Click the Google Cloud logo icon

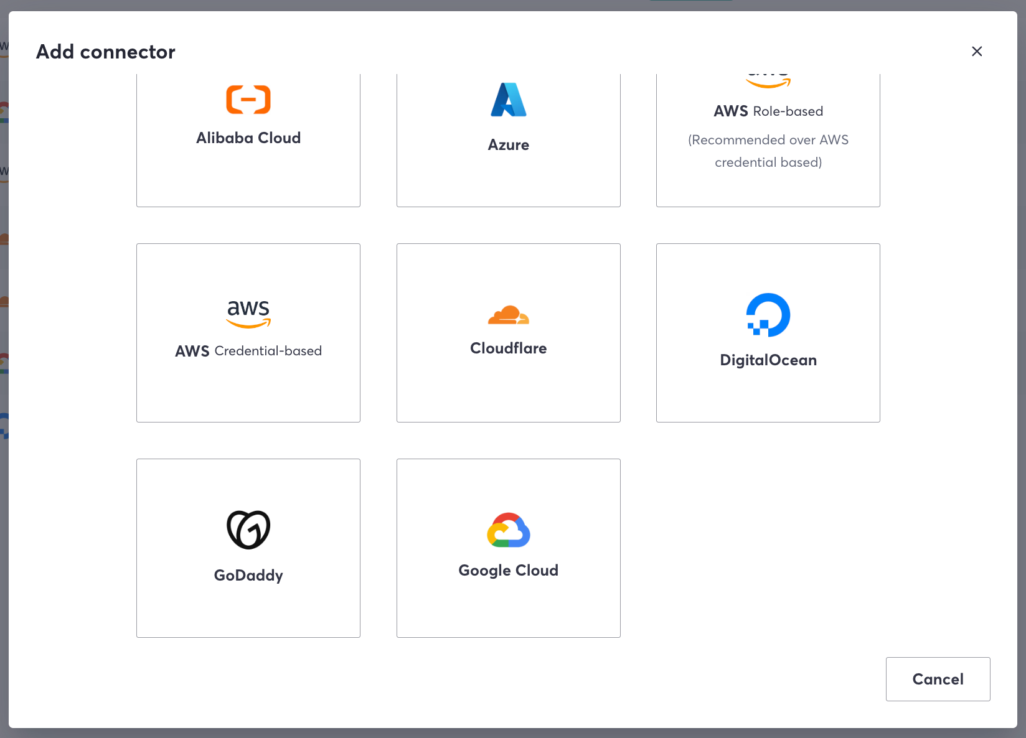[x=509, y=530]
